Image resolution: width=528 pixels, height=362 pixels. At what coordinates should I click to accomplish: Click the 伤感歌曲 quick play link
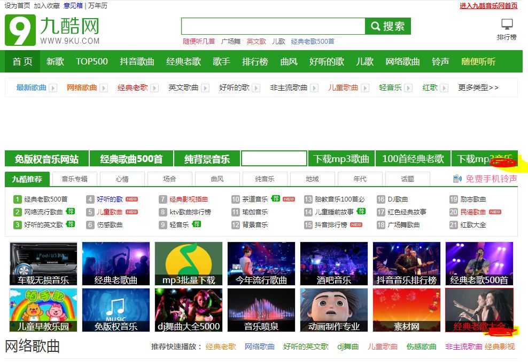pos(421,347)
